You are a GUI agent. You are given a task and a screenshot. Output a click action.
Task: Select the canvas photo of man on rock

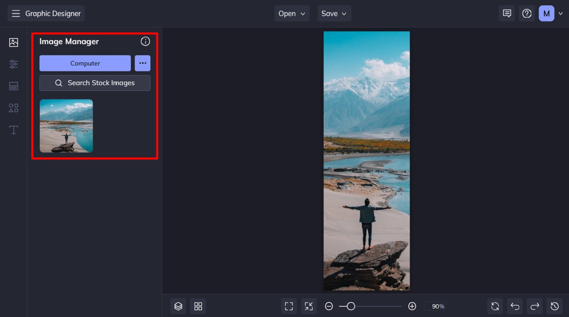367,161
